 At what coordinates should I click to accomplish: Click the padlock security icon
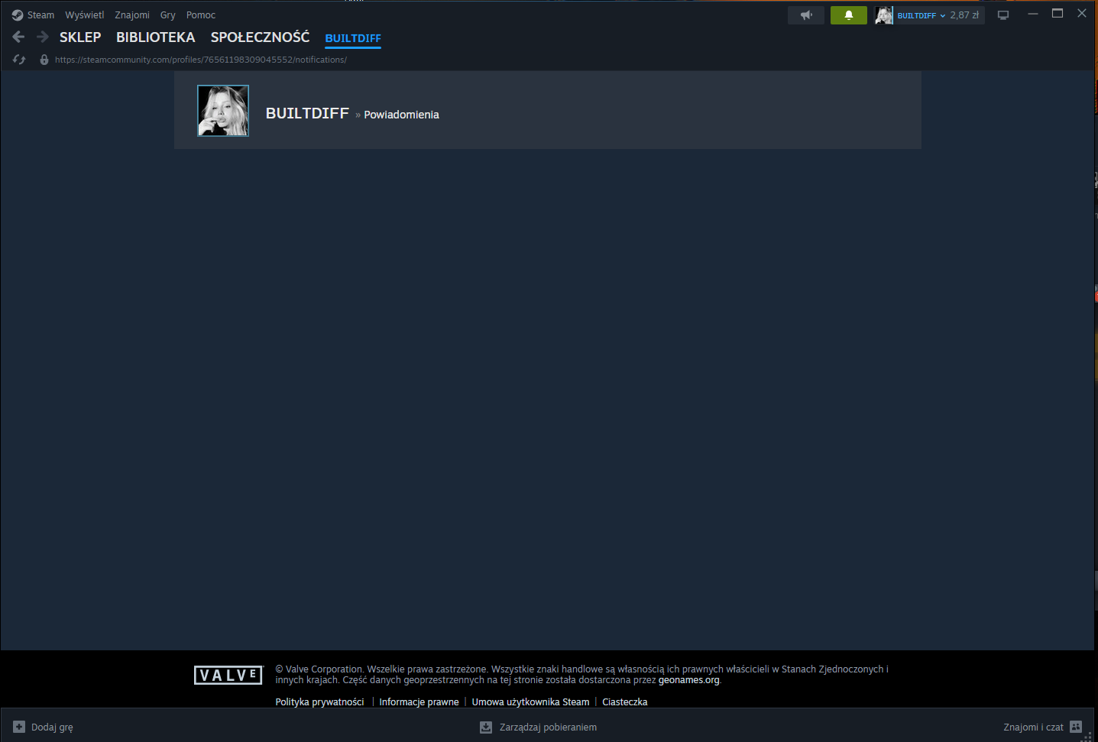44,60
